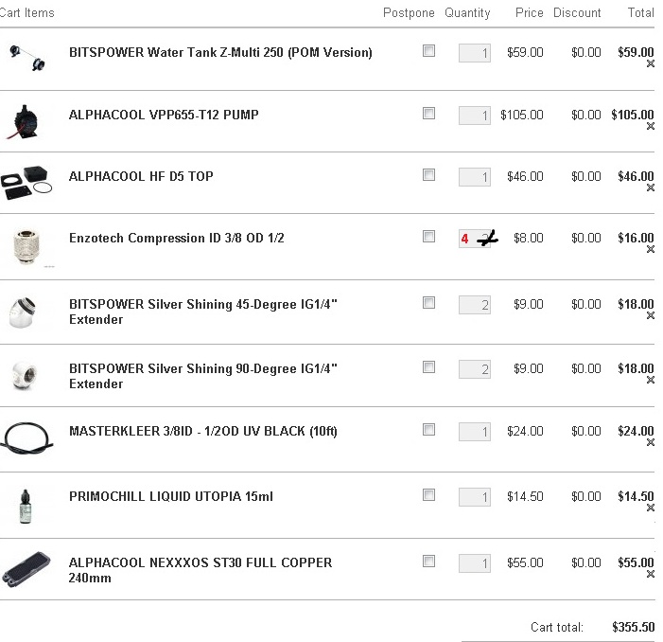Remove MASTERKLEER tubing from cart
Image resolution: width=663 pixels, height=642 pixels.
(x=651, y=442)
